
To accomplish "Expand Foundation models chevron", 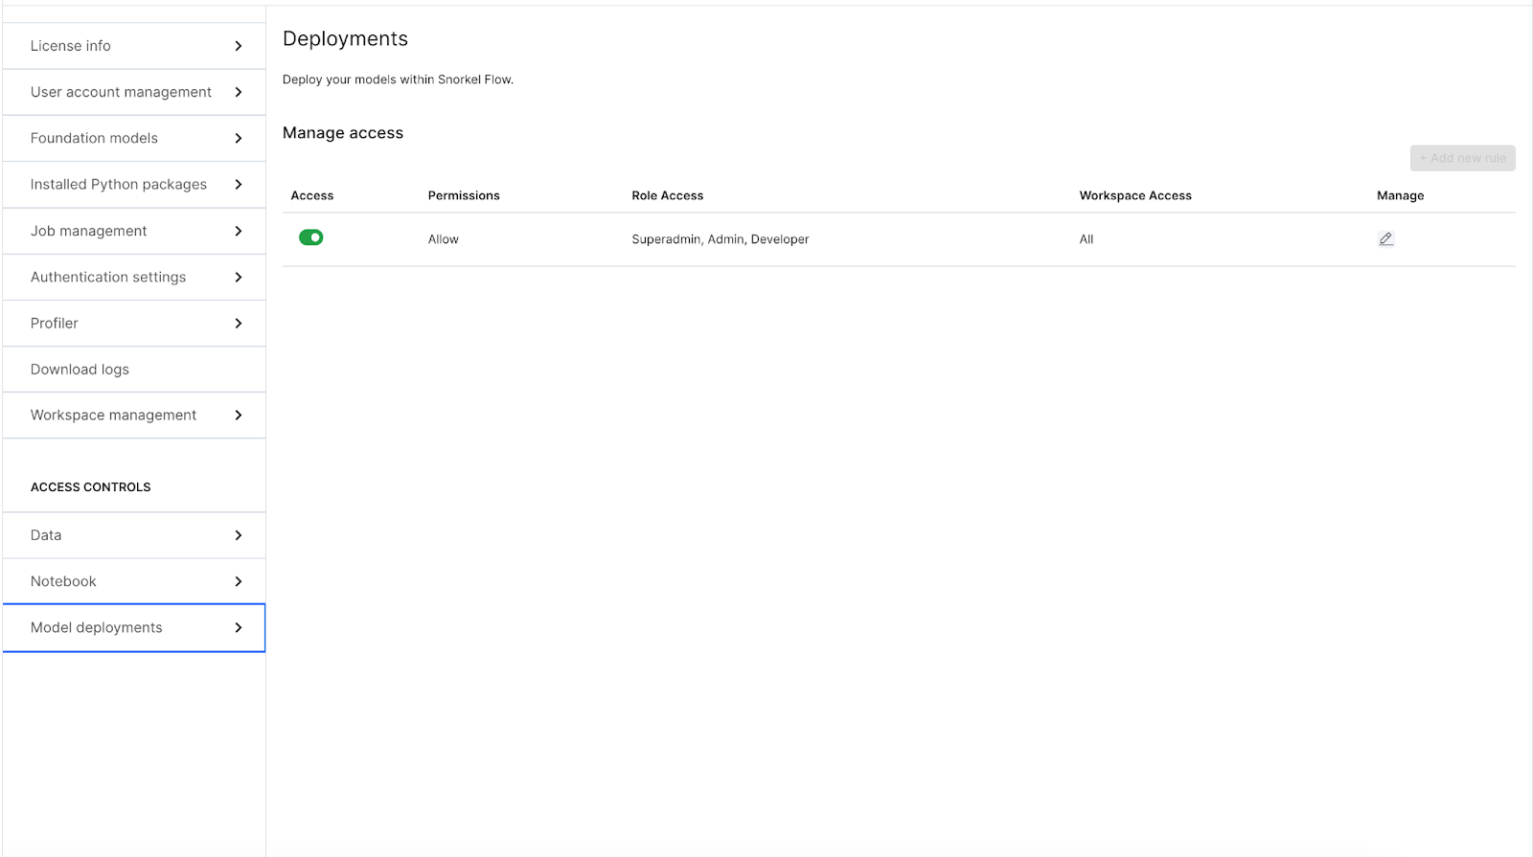I will click(239, 138).
